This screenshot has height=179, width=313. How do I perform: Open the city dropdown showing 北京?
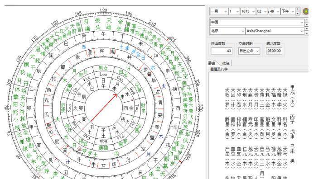pos(227,31)
